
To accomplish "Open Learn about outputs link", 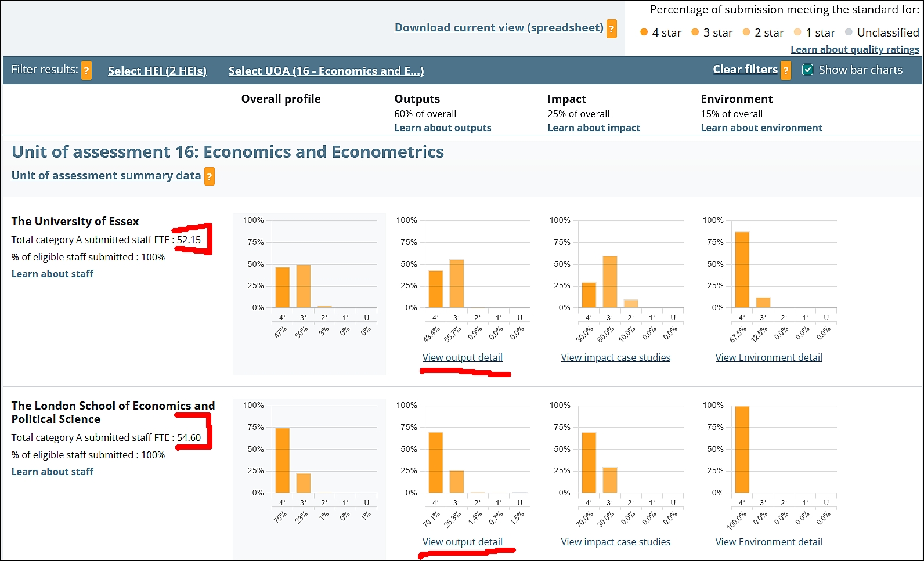I will (442, 128).
